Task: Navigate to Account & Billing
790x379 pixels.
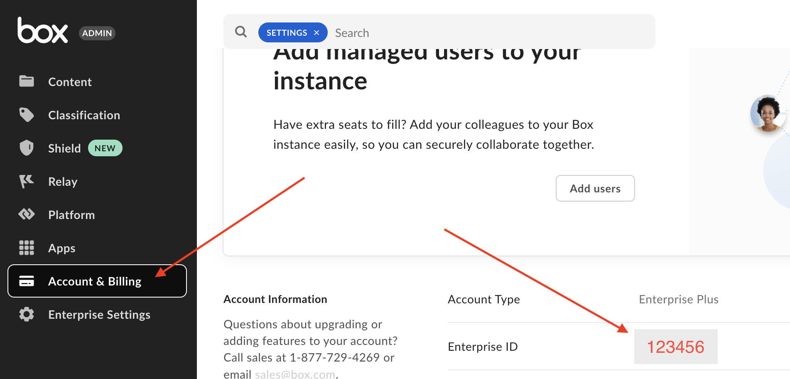Action: 95,281
